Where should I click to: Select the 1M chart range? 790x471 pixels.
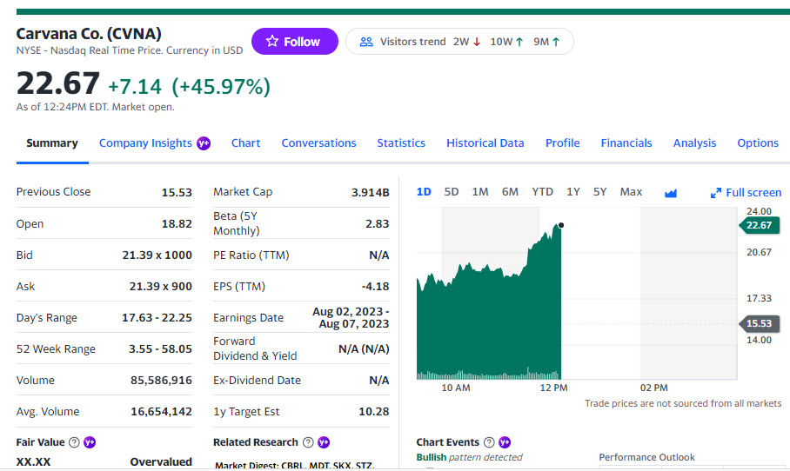pyautogui.click(x=480, y=192)
